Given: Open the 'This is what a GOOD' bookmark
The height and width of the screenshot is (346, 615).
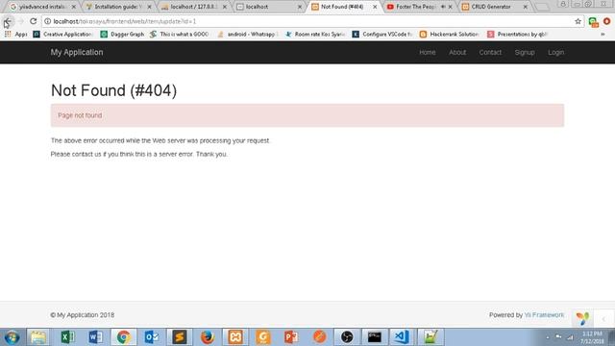Looking at the screenshot, I should click(x=180, y=35).
